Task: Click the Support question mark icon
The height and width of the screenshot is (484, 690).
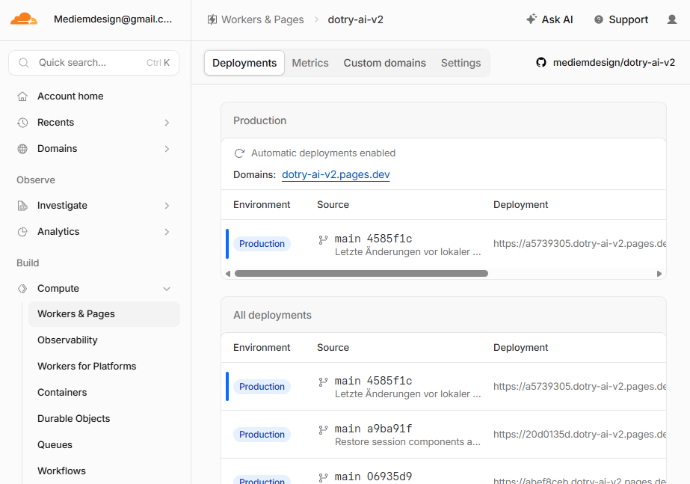Action: tap(599, 19)
